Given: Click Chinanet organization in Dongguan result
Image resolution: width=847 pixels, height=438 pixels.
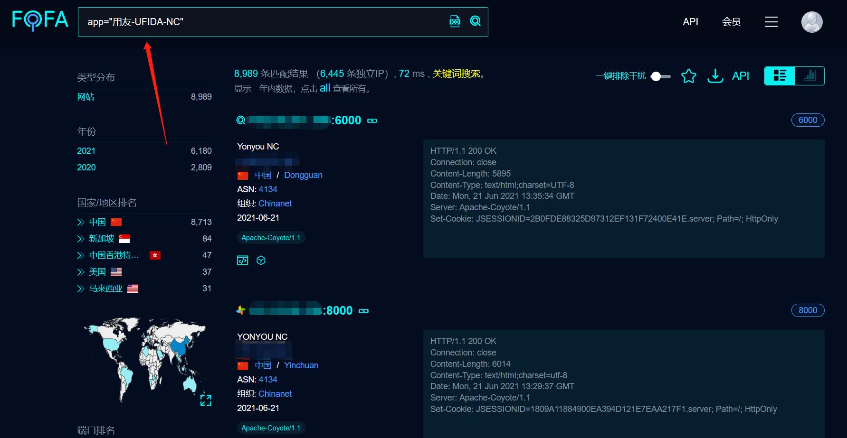Looking at the screenshot, I should pos(275,204).
